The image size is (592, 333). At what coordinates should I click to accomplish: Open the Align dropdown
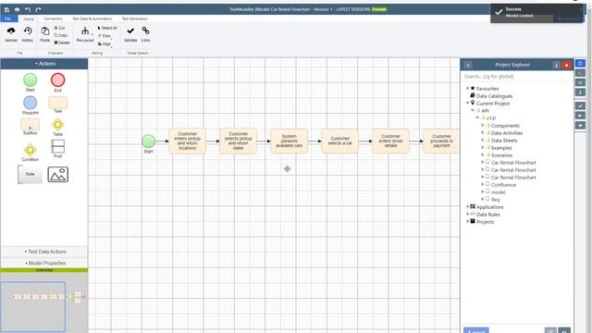click(x=105, y=44)
